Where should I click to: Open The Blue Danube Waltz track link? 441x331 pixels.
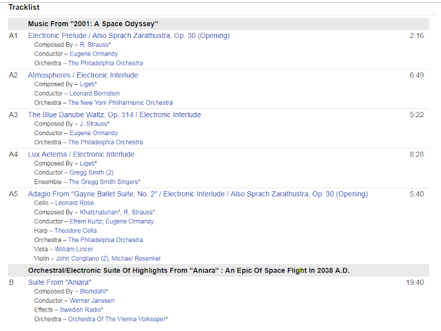pos(114,114)
